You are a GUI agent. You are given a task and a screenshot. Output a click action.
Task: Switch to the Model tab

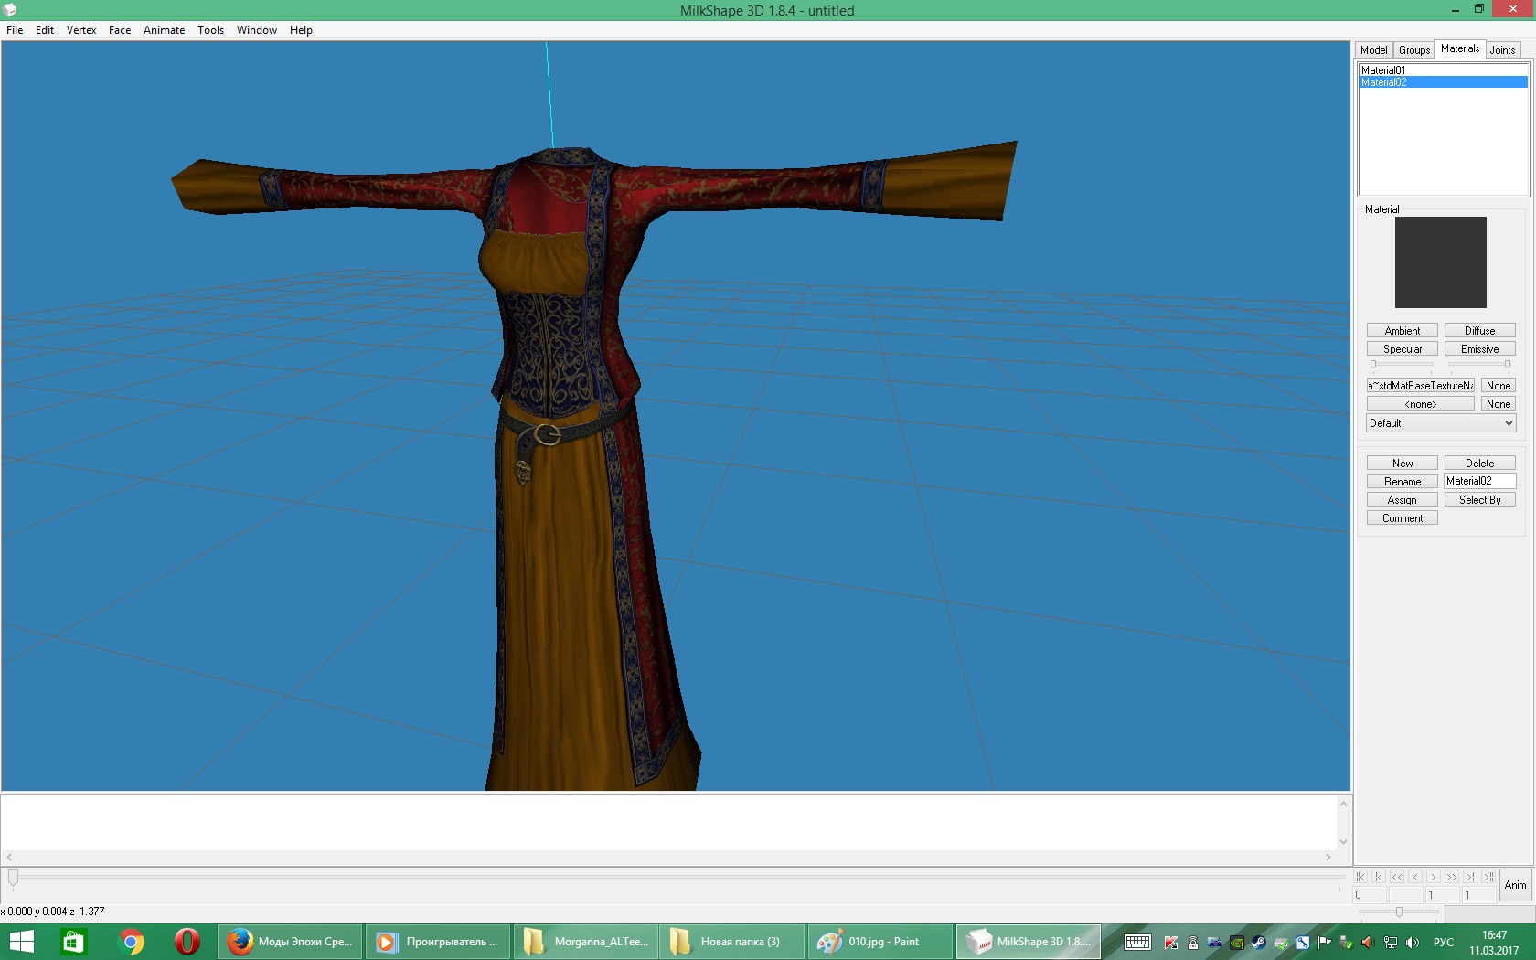point(1374,50)
